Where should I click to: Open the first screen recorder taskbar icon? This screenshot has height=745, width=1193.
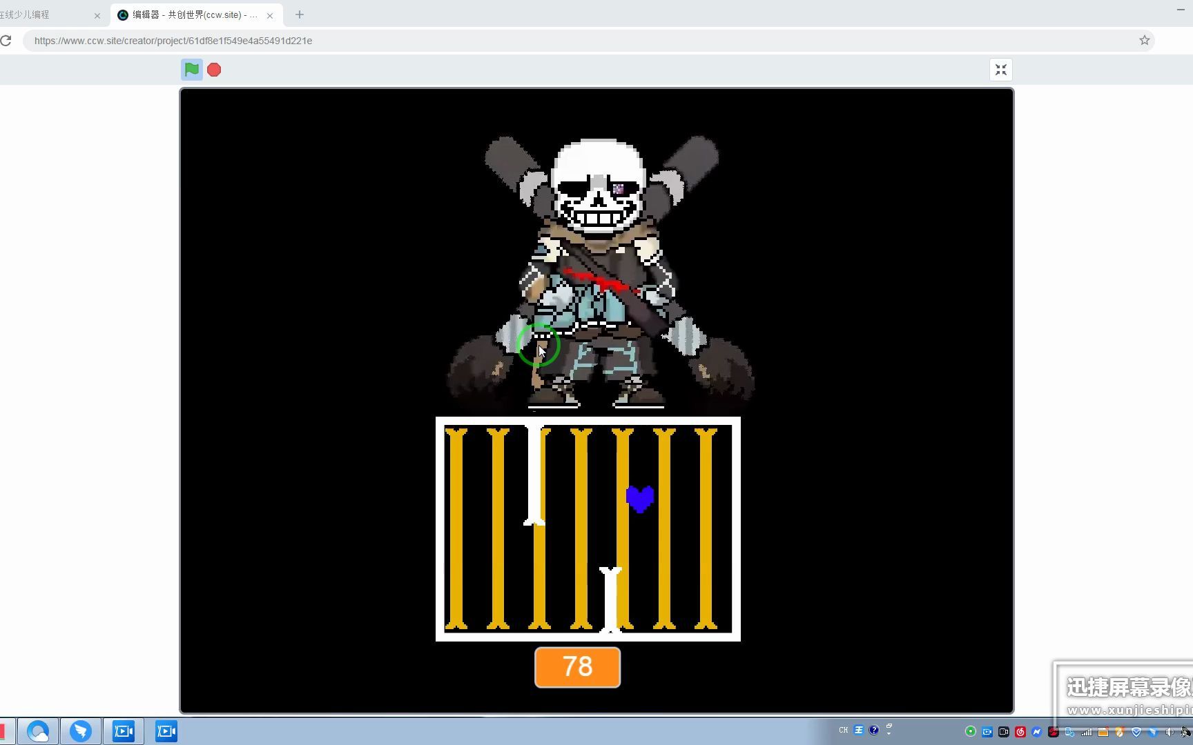[x=124, y=731]
